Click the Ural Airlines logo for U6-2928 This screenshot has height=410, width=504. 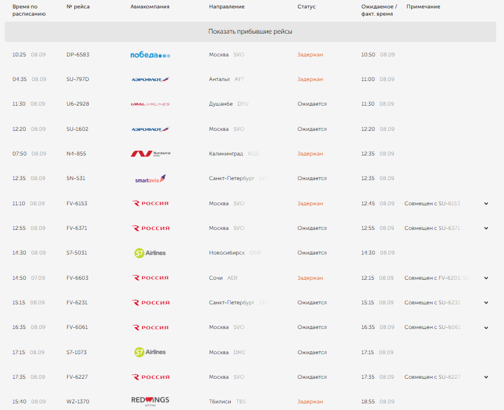[150, 104]
